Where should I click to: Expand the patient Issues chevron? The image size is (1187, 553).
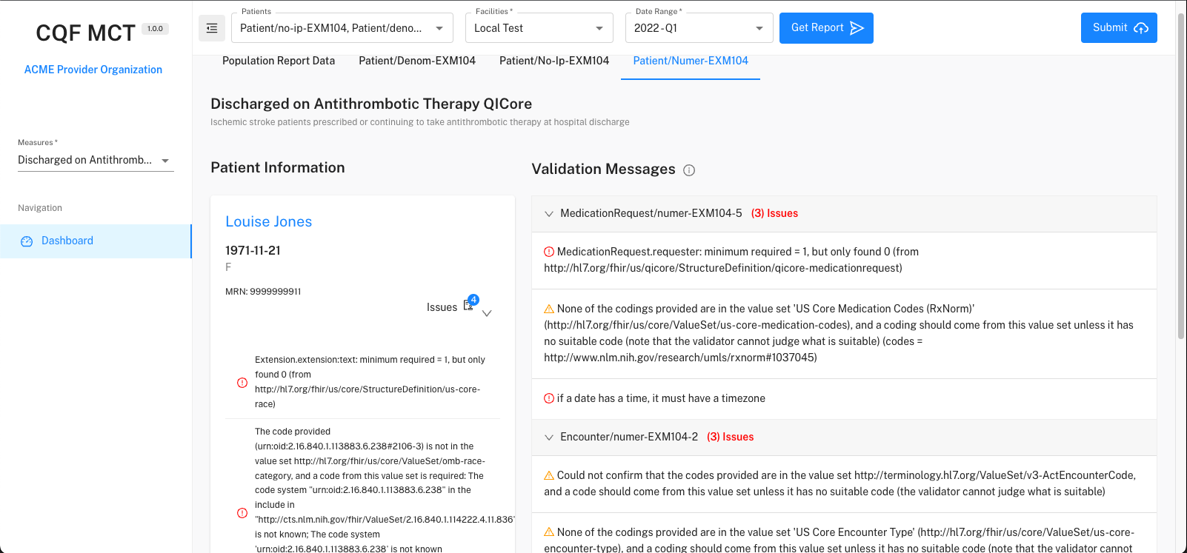[x=487, y=313]
